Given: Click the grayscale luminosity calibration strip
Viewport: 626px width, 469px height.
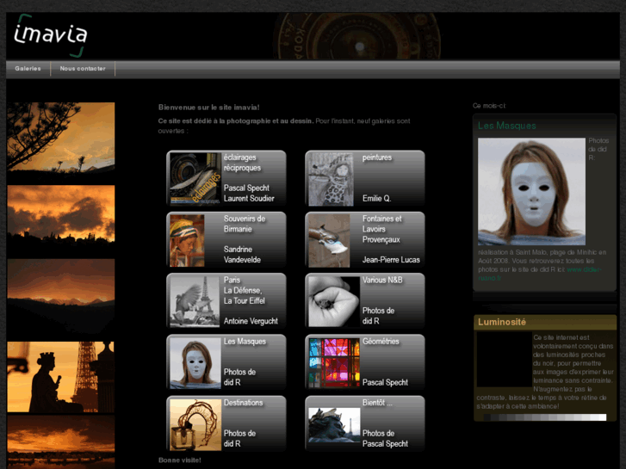Looking at the screenshot, I should tap(545, 417).
